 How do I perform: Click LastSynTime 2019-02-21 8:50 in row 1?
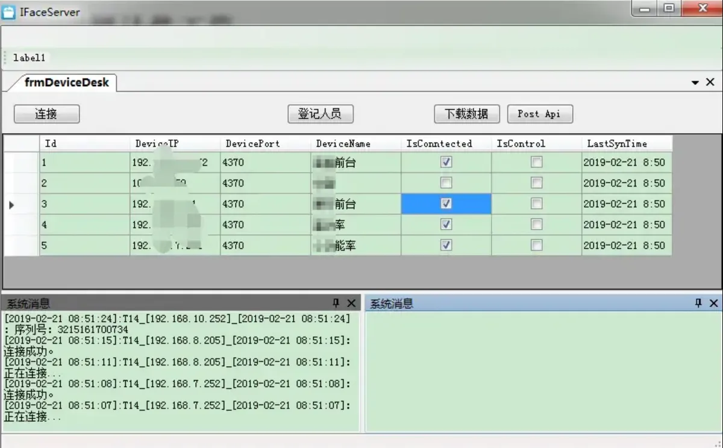(627, 162)
